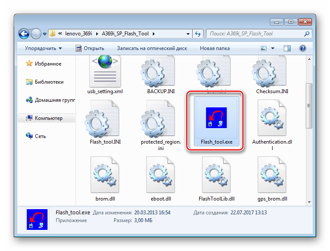330x251 pixels.
Task: Select the FlashToolLib.dll file icon
Action: (x=216, y=175)
